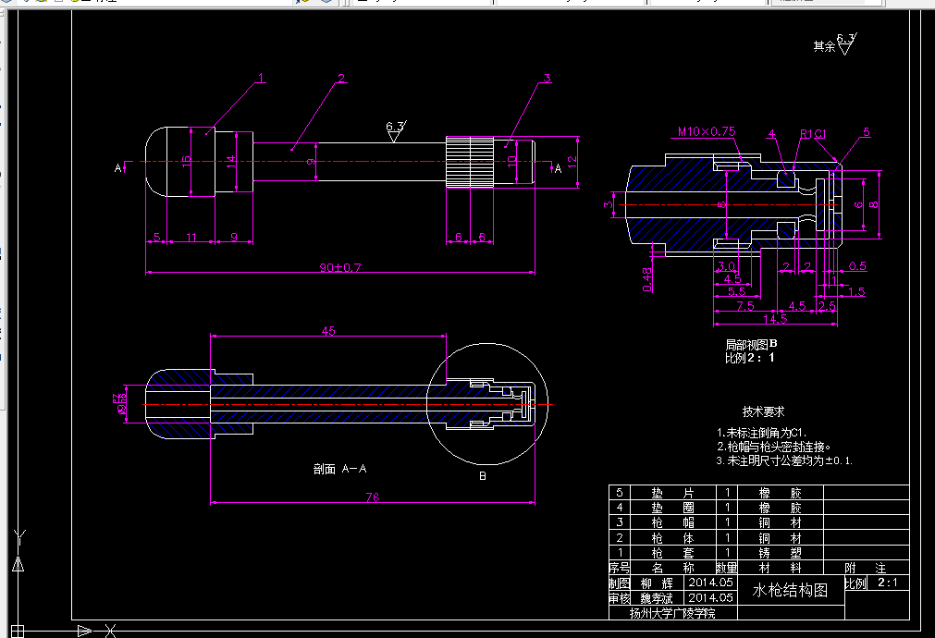Image resolution: width=935 pixels, height=638 pixels.
Task: Select the 3.0 dimension in detail view
Action: [726, 266]
